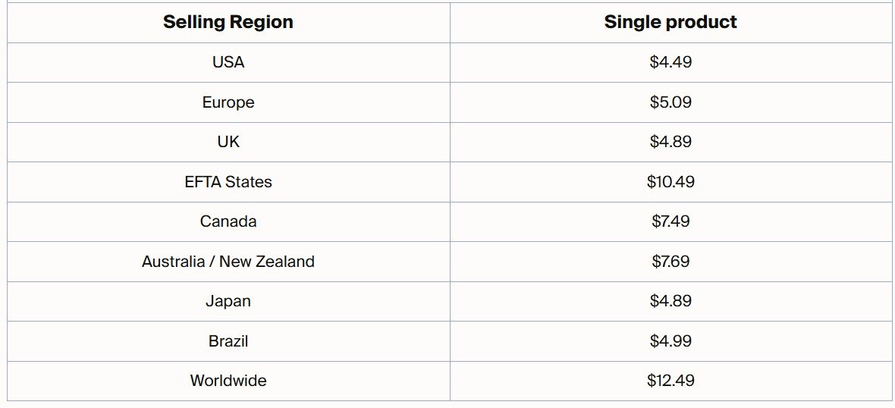Image resolution: width=895 pixels, height=408 pixels.
Task: Select the Worldwide region cell
Action: 228,381
